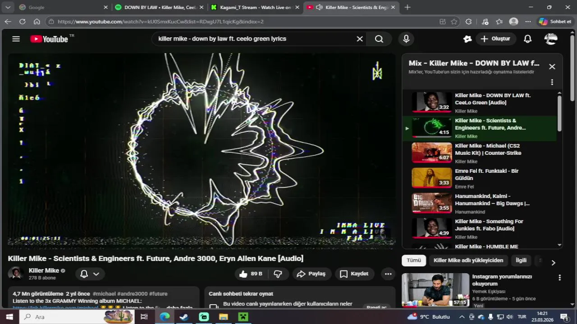Screen dimensions: 577x324
Task: Open the Killer Mike channel avatar
Action: pyautogui.click(x=16, y=274)
